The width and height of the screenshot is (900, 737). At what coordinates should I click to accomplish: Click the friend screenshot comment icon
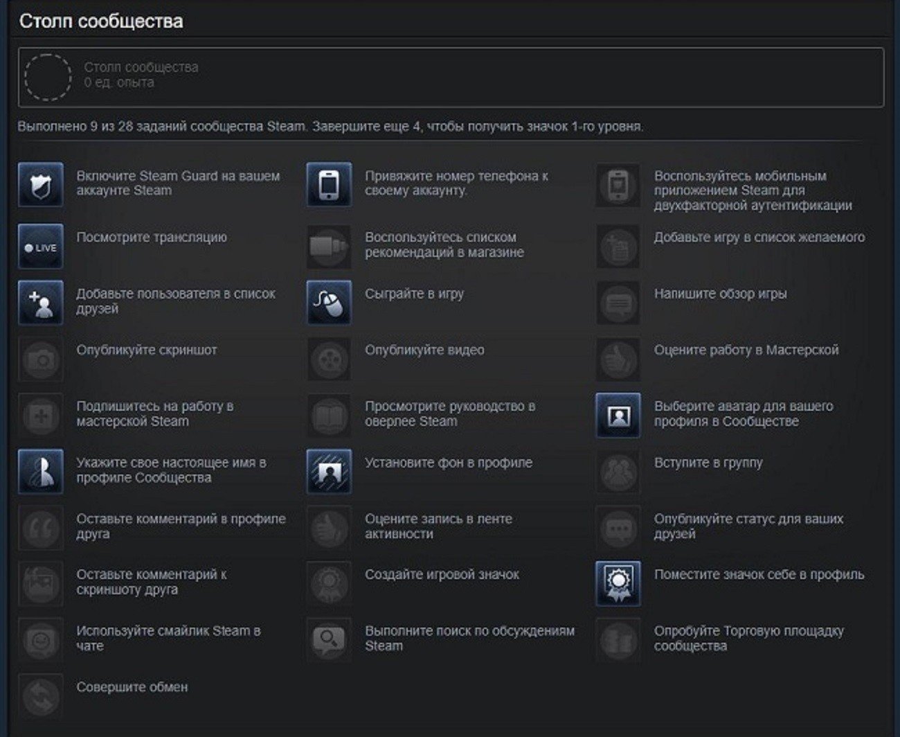[x=41, y=583]
